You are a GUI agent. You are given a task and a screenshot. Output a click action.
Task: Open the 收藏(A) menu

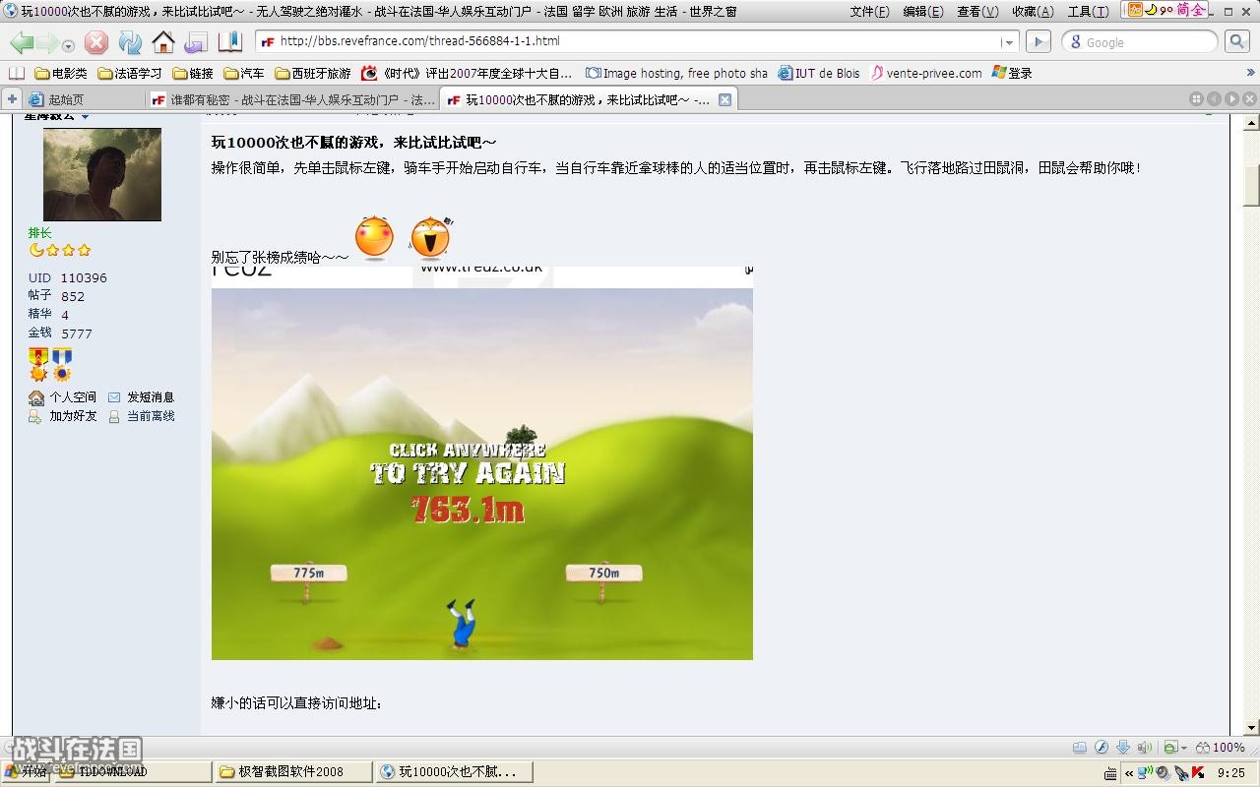click(x=1033, y=11)
